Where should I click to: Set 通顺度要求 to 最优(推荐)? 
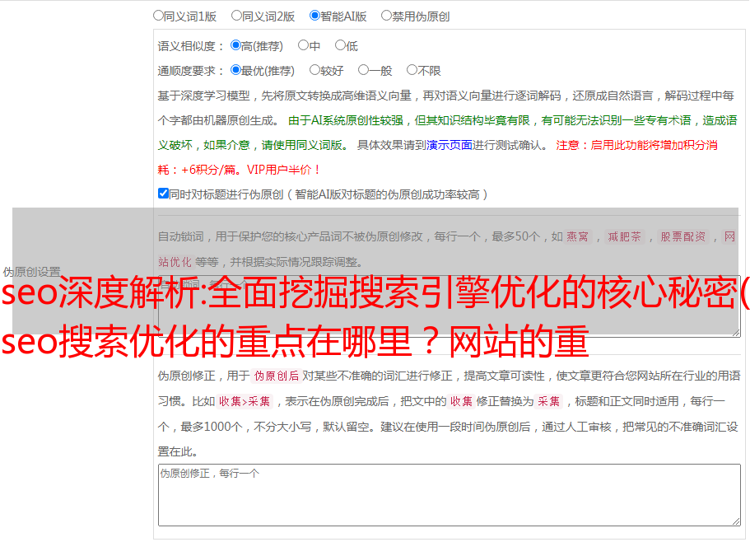[235, 70]
